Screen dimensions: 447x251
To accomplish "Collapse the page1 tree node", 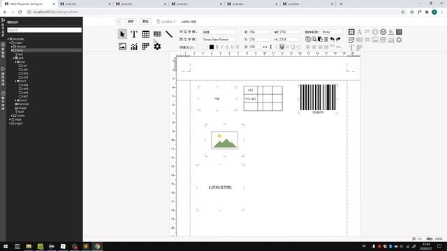I will pyautogui.click(x=10, y=43).
